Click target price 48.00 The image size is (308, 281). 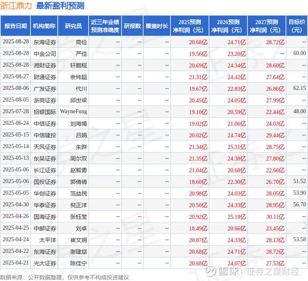(x=300, y=111)
